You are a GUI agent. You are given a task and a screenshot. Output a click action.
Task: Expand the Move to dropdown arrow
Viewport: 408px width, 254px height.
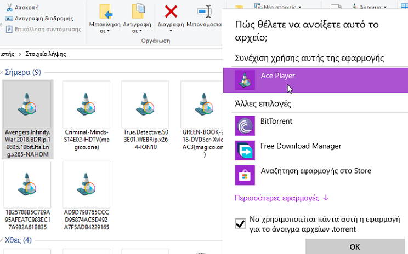108,31
